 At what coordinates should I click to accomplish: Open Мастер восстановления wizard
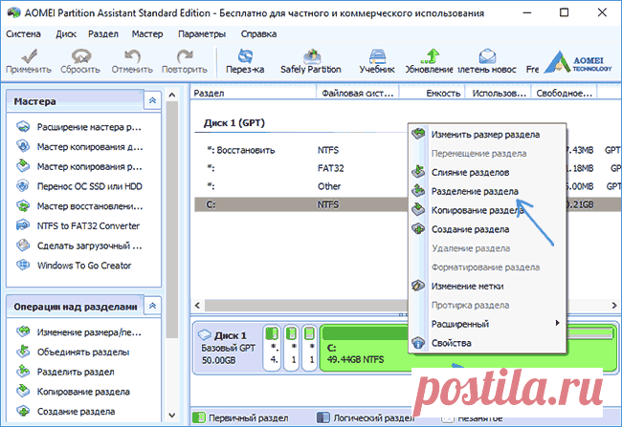78,206
